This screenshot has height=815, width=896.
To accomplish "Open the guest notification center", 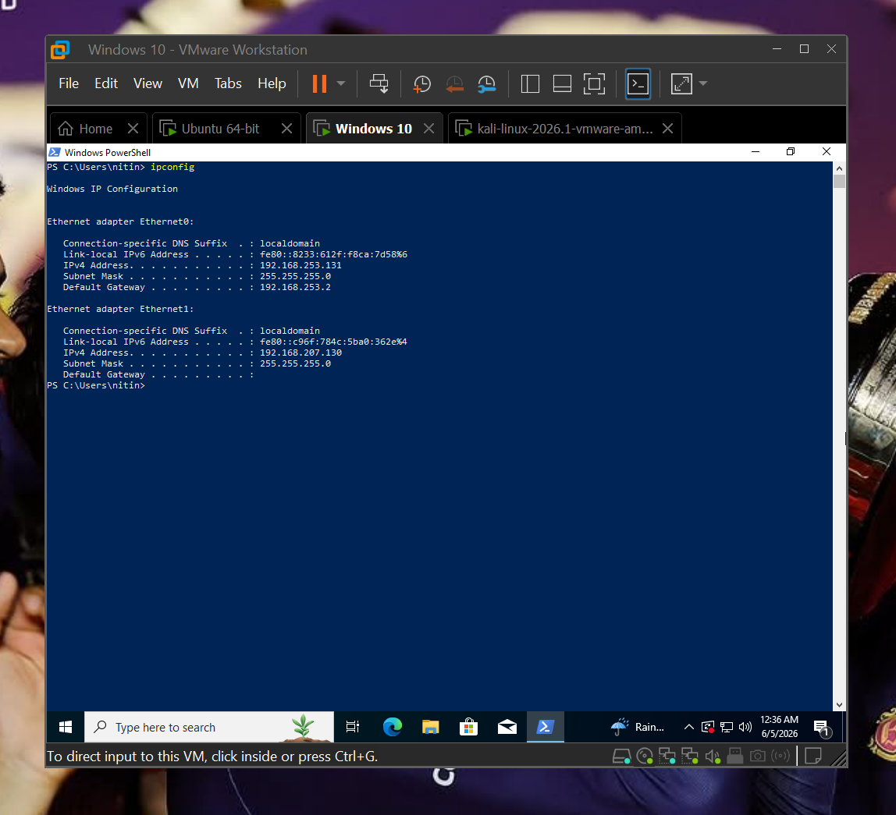I will pyautogui.click(x=823, y=728).
